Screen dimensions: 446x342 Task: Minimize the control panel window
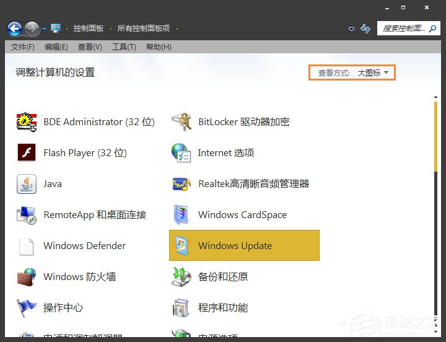(x=387, y=8)
